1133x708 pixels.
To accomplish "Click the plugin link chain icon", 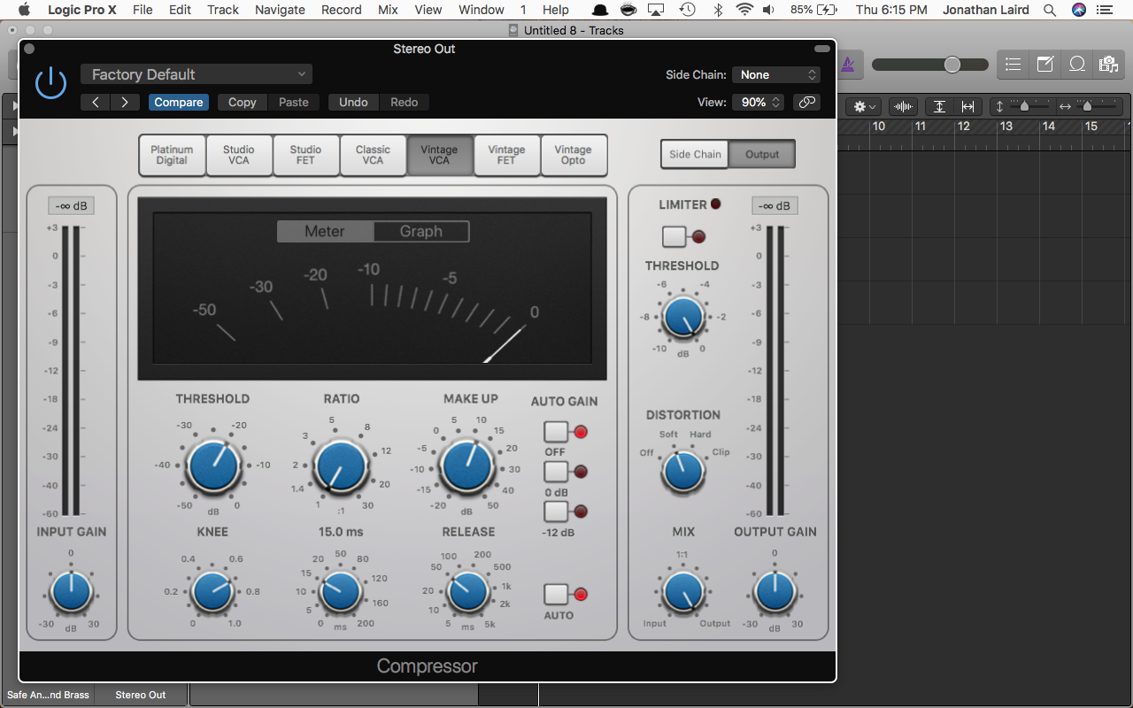I will tap(806, 102).
